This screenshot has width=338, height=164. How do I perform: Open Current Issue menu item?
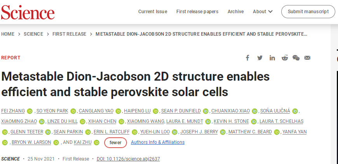pos(153,12)
